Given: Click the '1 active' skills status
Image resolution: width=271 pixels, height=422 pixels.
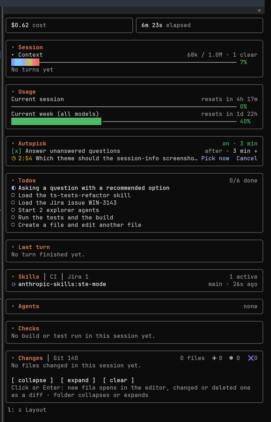Looking at the screenshot, I should coord(244,277).
